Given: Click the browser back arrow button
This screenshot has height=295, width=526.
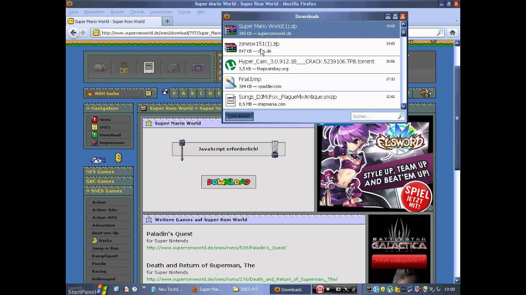Looking at the screenshot, I should pyautogui.click(x=73, y=33).
